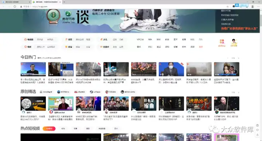Open the 什么是编曲 video thumbnail
The image size is (262, 141).
[144, 104]
